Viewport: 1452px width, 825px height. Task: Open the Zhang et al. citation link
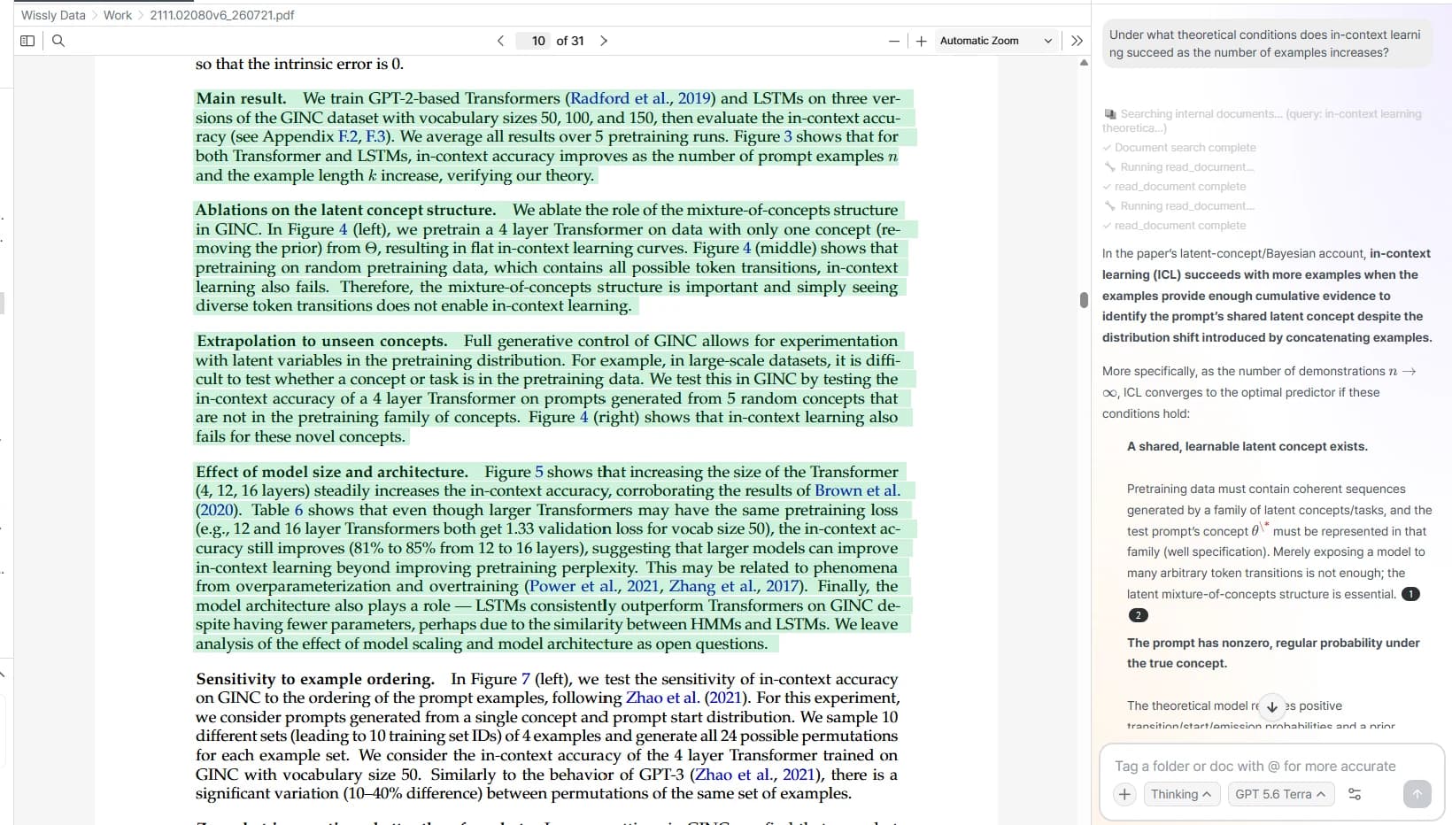click(x=734, y=586)
